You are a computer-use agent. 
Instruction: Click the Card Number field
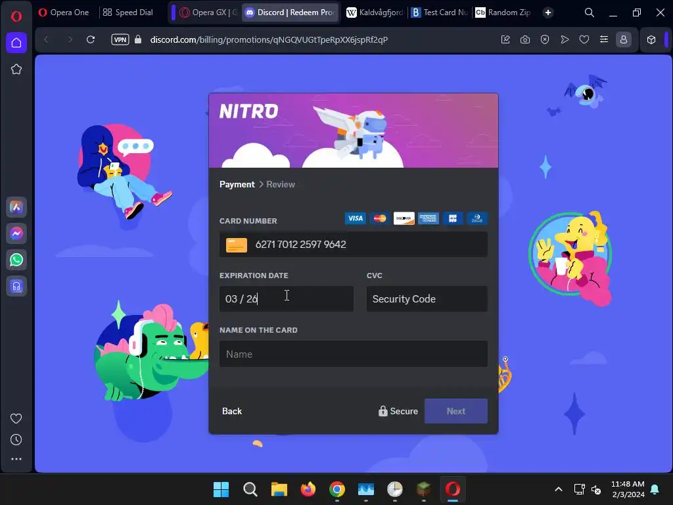click(353, 245)
